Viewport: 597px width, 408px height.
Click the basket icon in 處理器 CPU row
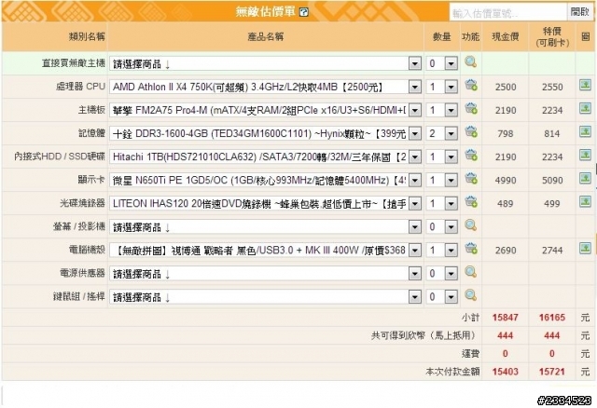[471, 85]
